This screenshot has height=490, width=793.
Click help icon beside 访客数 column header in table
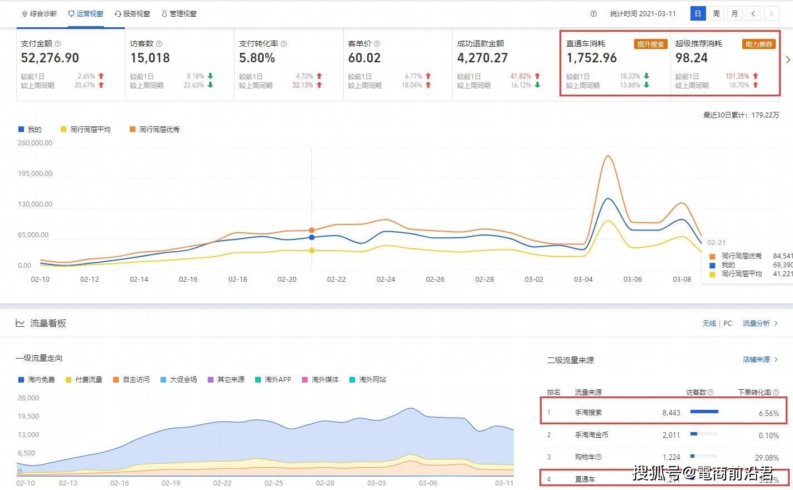711,393
